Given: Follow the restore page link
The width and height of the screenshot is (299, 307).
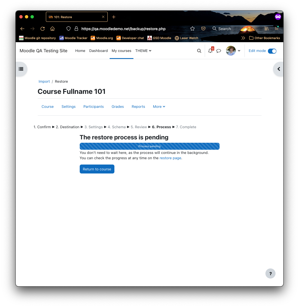Looking at the screenshot, I should coord(170,158).
